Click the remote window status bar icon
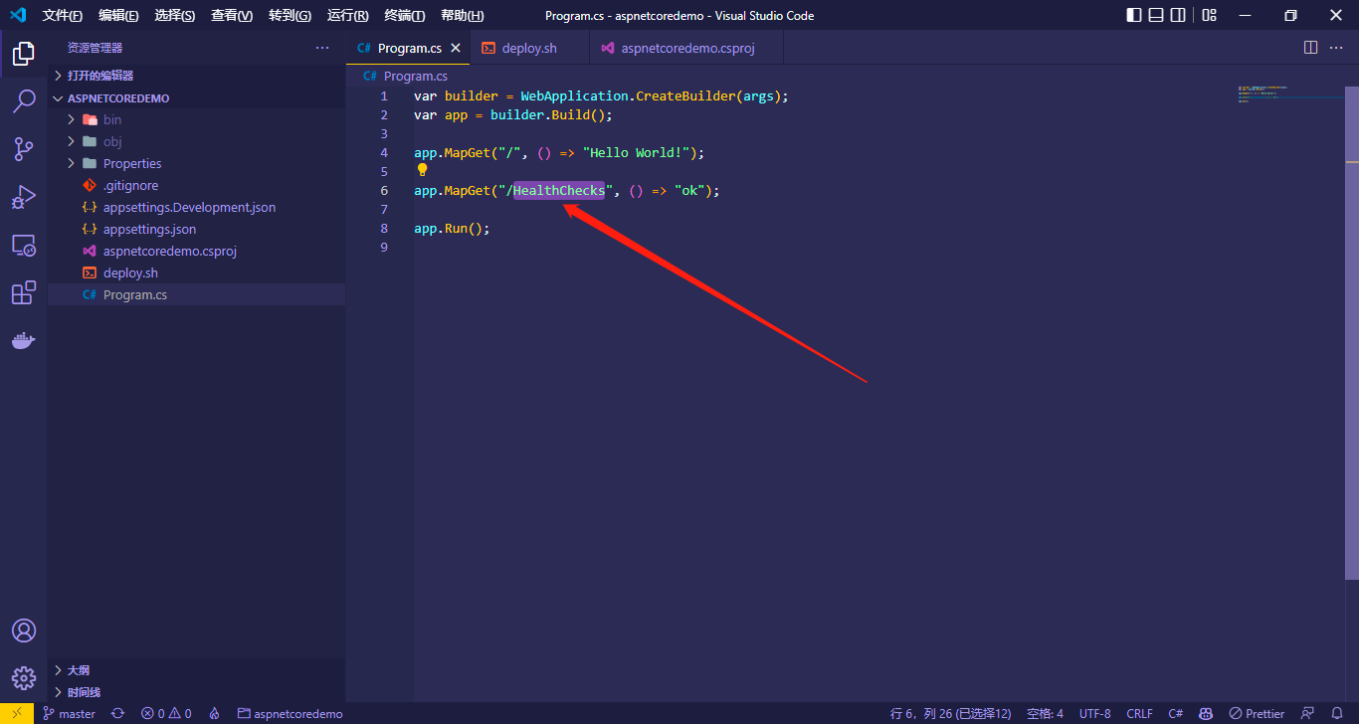 [x=17, y=713]
